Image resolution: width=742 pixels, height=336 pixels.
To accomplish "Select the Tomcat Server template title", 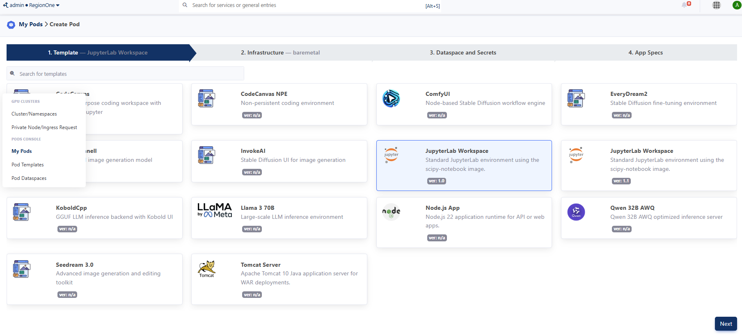I will [x=261, y=265].
